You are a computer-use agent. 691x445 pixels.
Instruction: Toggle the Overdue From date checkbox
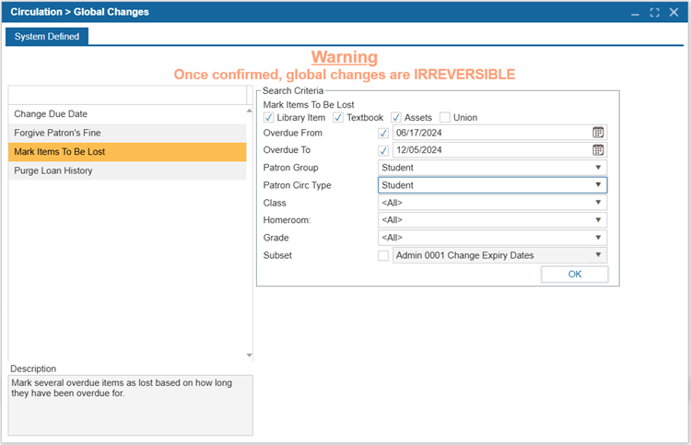click(x=383, y=133)
